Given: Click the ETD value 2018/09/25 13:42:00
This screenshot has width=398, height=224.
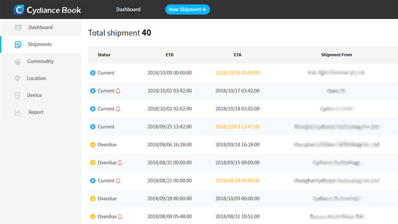Looking at the screenshot, I should click(x=170, y=127).
